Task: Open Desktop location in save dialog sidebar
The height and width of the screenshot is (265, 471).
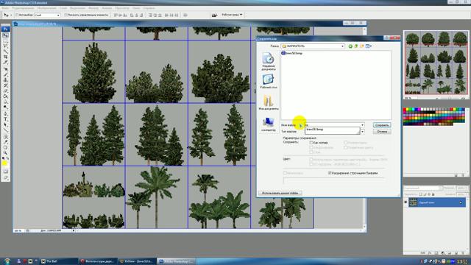Action: [x=268, y=82]
